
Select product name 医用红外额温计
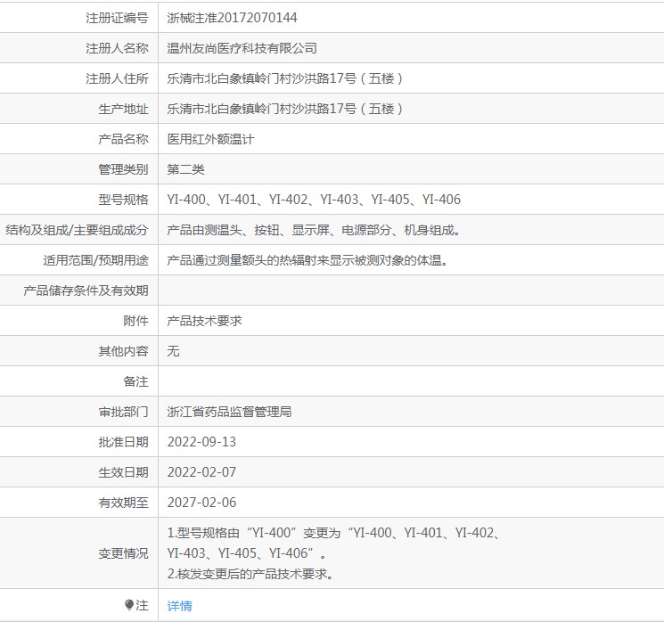210,139
